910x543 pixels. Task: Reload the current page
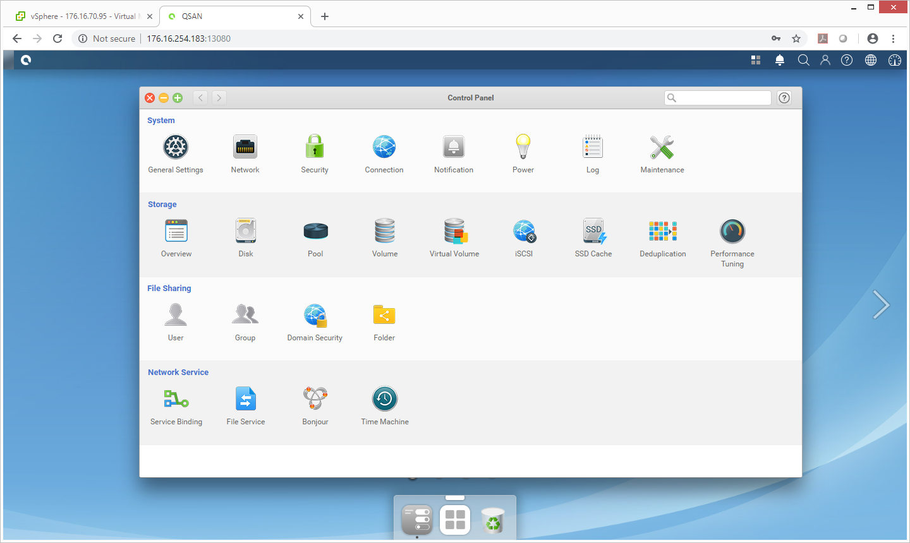[58, 39]
